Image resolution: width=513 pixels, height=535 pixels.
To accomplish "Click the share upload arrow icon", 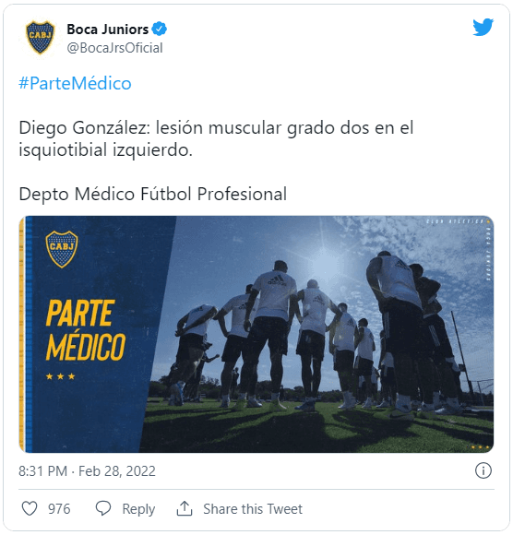I will coord(185,508).
